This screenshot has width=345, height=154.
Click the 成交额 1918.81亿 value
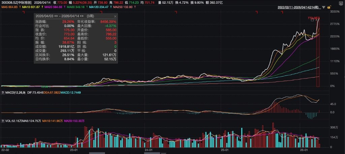(66, 46)
